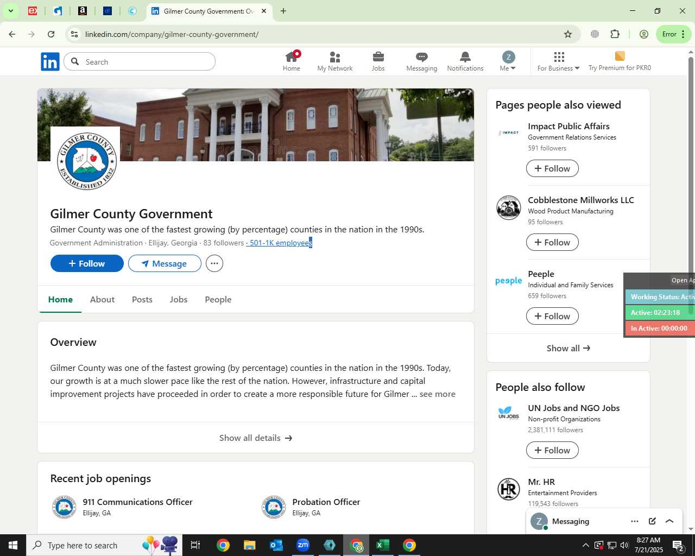Open Outlook from the taskbar

(x=276, y=545)
